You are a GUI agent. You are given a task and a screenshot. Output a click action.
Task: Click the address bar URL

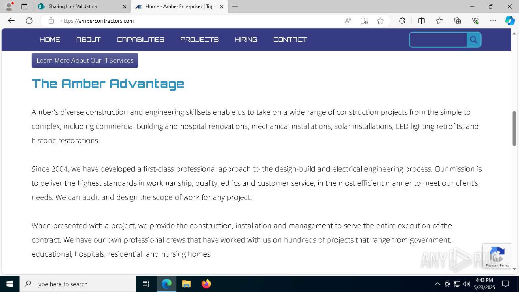click(97, 21)
